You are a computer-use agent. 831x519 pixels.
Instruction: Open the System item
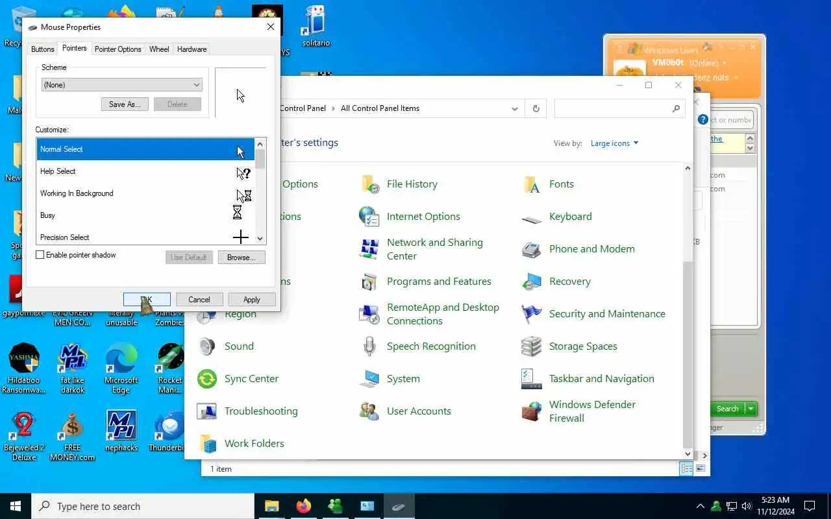(390, 379)
